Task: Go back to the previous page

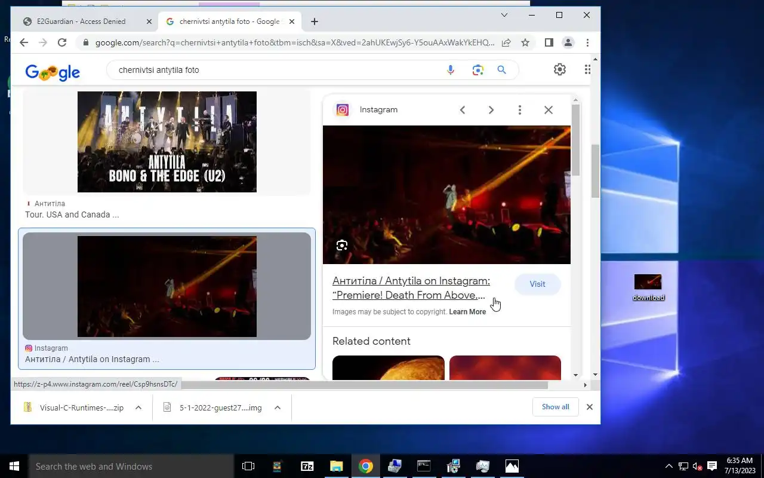Action: coord(24,42)
